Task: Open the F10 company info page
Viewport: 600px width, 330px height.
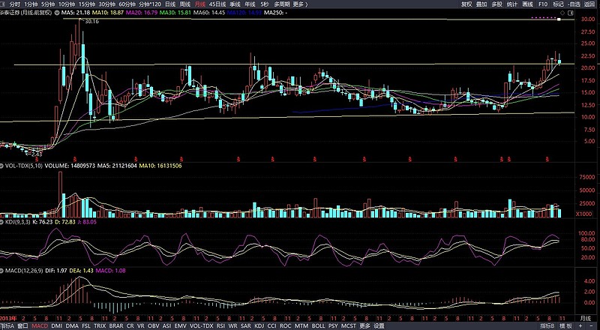Action: click(543, 4)
